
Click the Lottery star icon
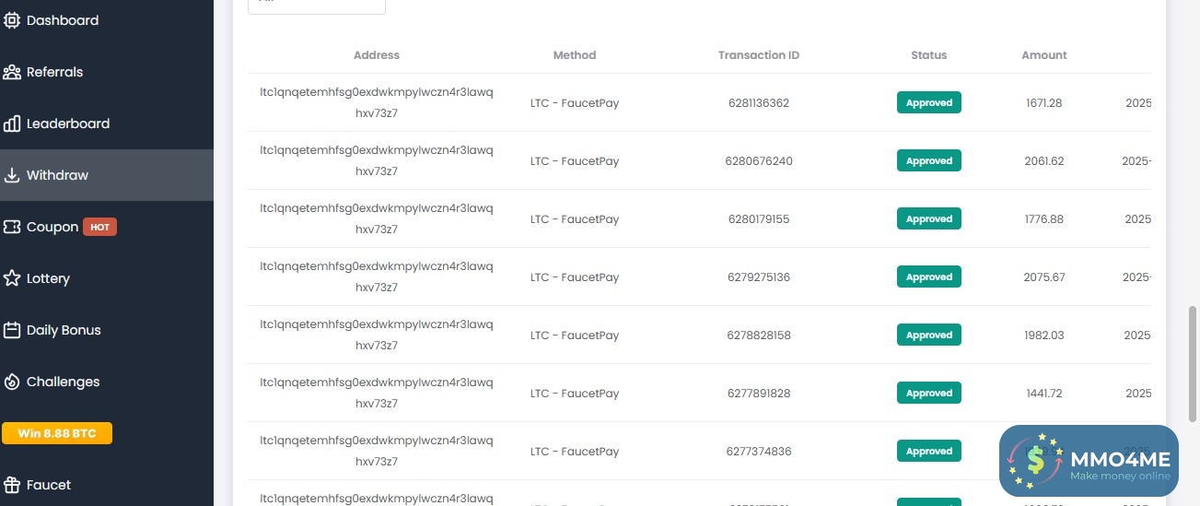tap(12, 278)
